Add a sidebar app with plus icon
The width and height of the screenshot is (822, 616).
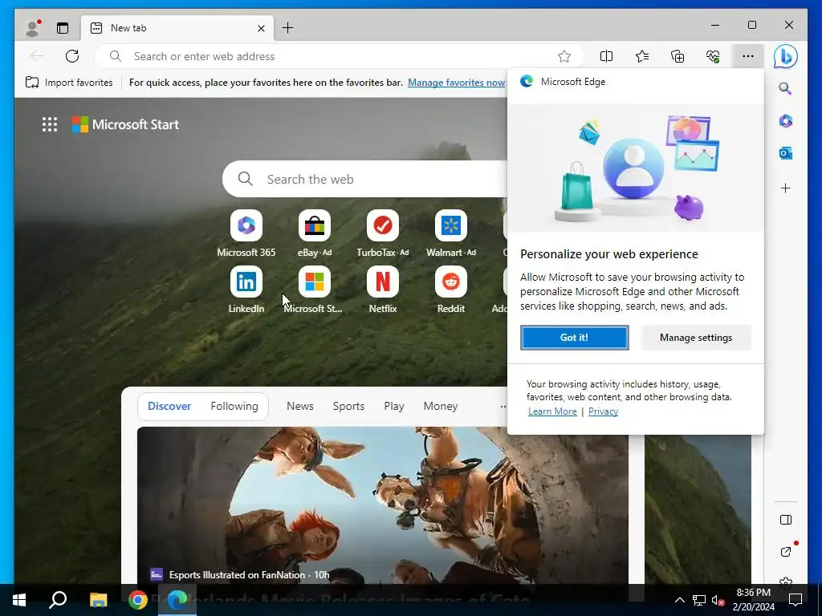[785, 188]
